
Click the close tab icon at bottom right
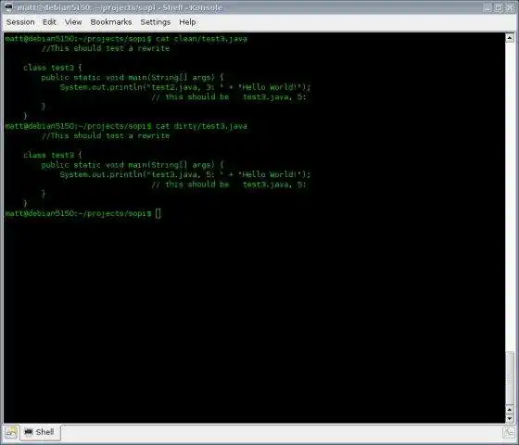(x=509, y=432)
